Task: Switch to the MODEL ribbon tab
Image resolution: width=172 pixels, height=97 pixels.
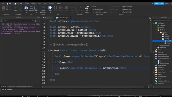Action: (33, 4)
